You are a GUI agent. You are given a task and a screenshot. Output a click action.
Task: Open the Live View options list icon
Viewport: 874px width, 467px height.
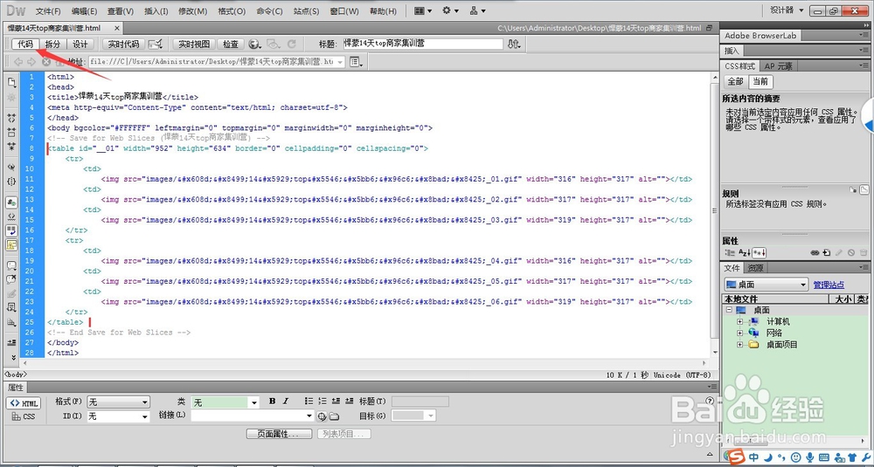(356, 62)
